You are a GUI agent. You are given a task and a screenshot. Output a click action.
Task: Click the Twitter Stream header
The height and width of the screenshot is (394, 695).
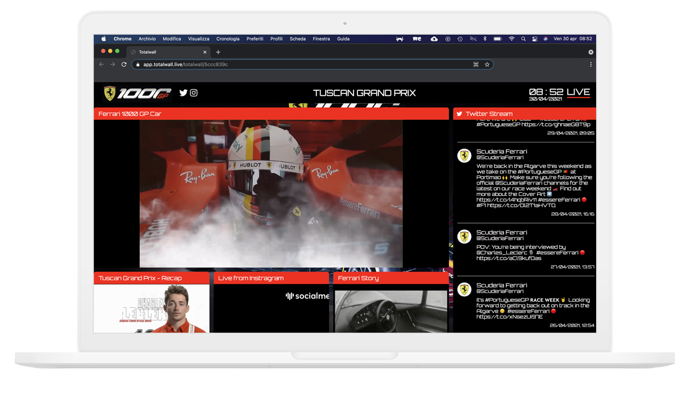click(x=525, y=114)
